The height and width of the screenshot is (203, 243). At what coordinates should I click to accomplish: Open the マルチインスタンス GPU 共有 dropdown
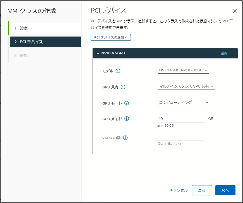coord(186,86)
